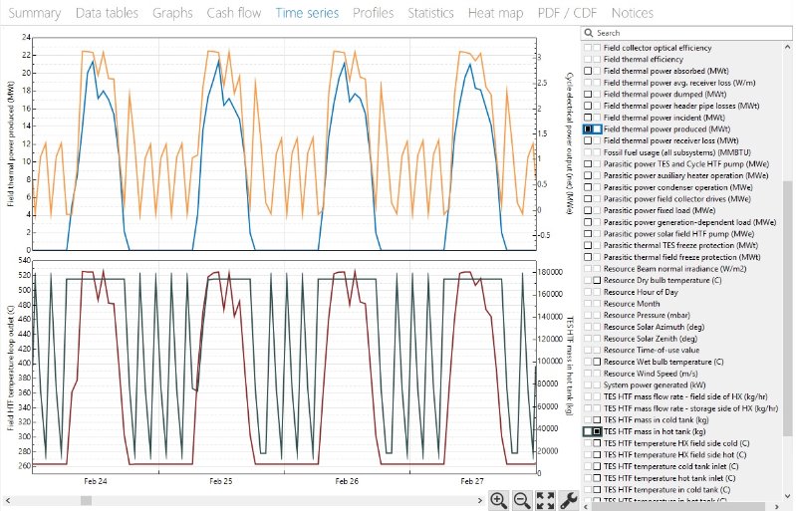Go to the Cash flow tab
The width and height of the screenshot is (796, 511).
pyautogui.click(x=233, y=13)
